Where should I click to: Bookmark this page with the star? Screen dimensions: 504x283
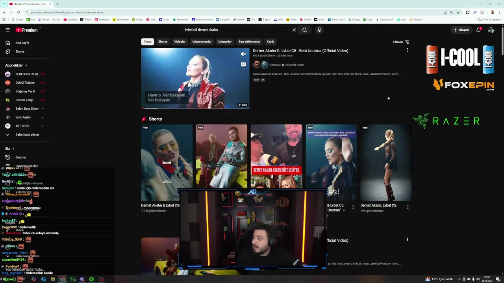tap(458, 12)
